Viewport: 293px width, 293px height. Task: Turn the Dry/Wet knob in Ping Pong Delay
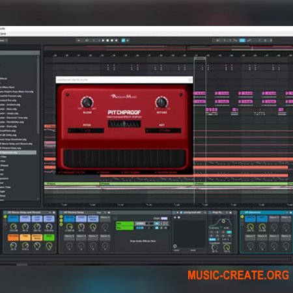[x=227, y=247]
